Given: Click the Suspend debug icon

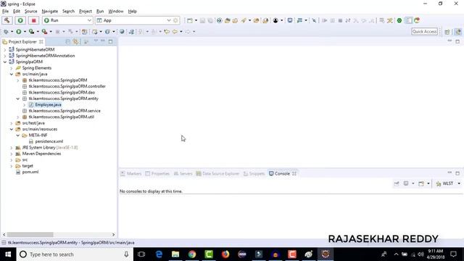Looking at the screenshot, I should (333, 20).
